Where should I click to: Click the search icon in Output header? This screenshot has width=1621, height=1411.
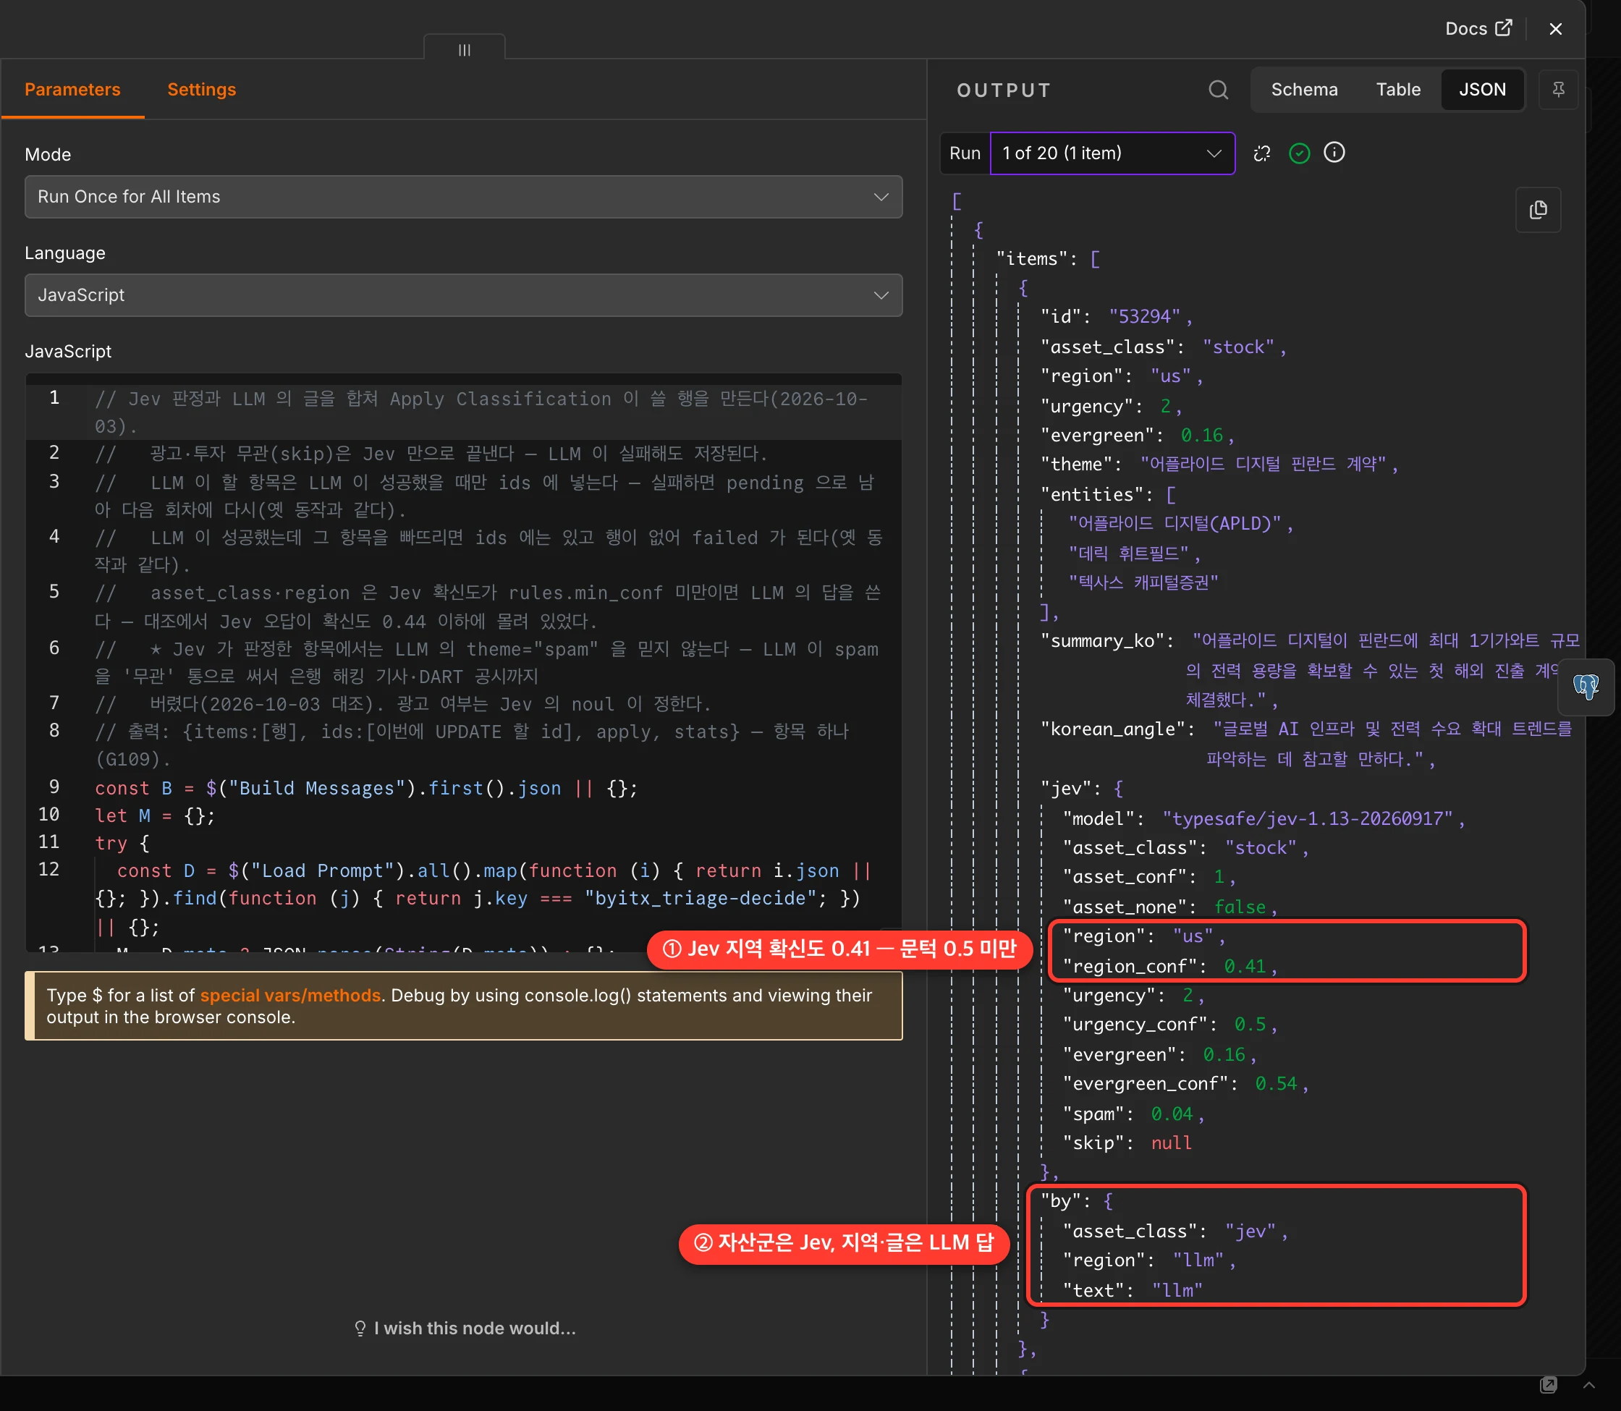(1218, 90)
